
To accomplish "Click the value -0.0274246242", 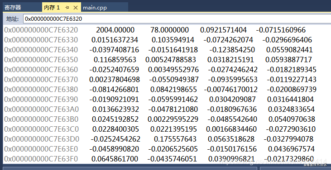I will 233,69.
